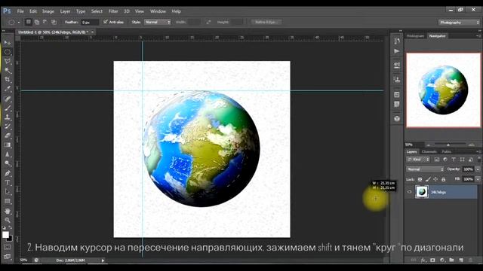Screen dimensions: 483x271
Task: Toggle Lock transparent pixels
Action: (x=420, y=179)
